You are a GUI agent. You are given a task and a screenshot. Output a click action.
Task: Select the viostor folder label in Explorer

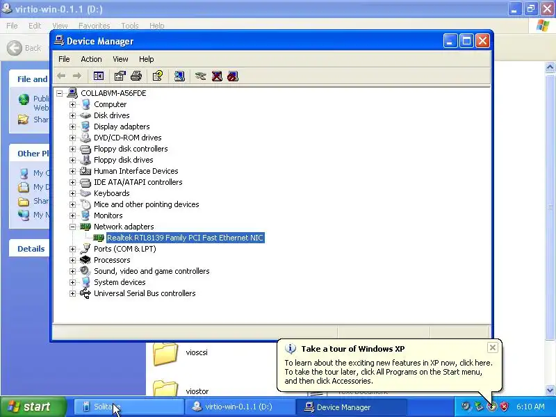[x=197, y=391]
